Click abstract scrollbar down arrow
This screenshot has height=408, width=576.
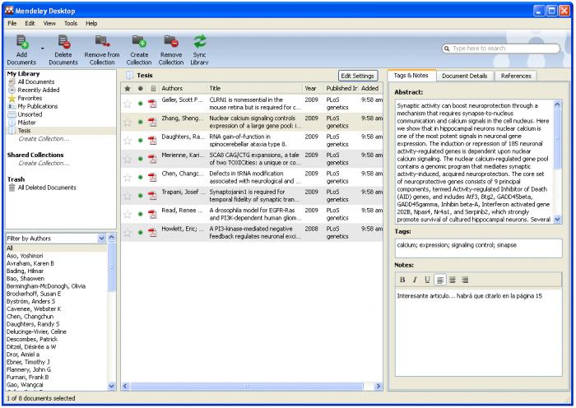(x=557, y=220)
